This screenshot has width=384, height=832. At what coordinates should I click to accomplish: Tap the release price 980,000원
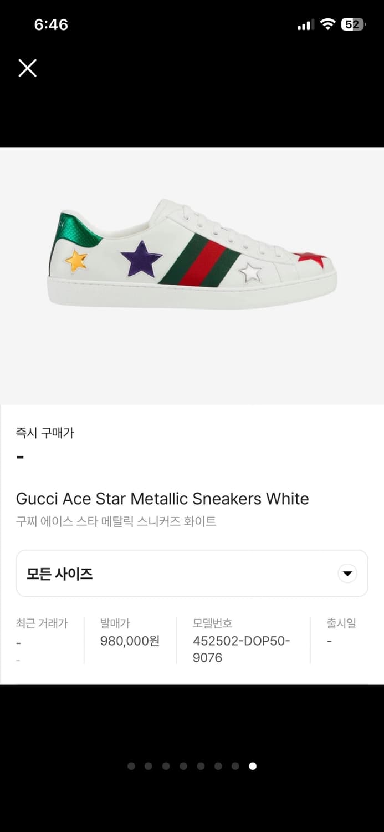130,641
